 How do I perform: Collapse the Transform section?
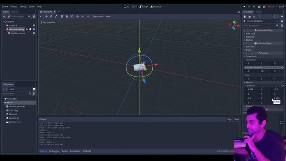pos(264,57)
